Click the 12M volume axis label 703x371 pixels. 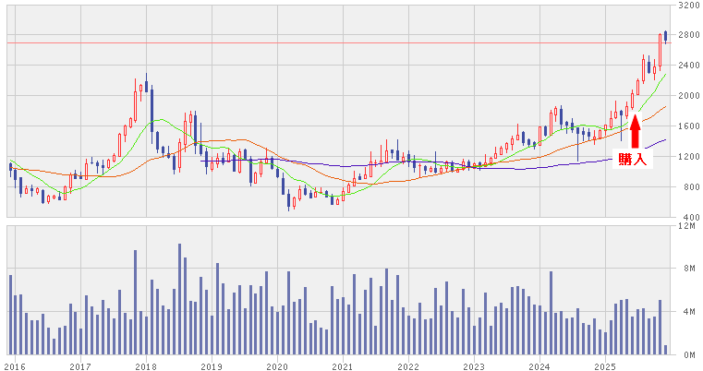(686, 226)
